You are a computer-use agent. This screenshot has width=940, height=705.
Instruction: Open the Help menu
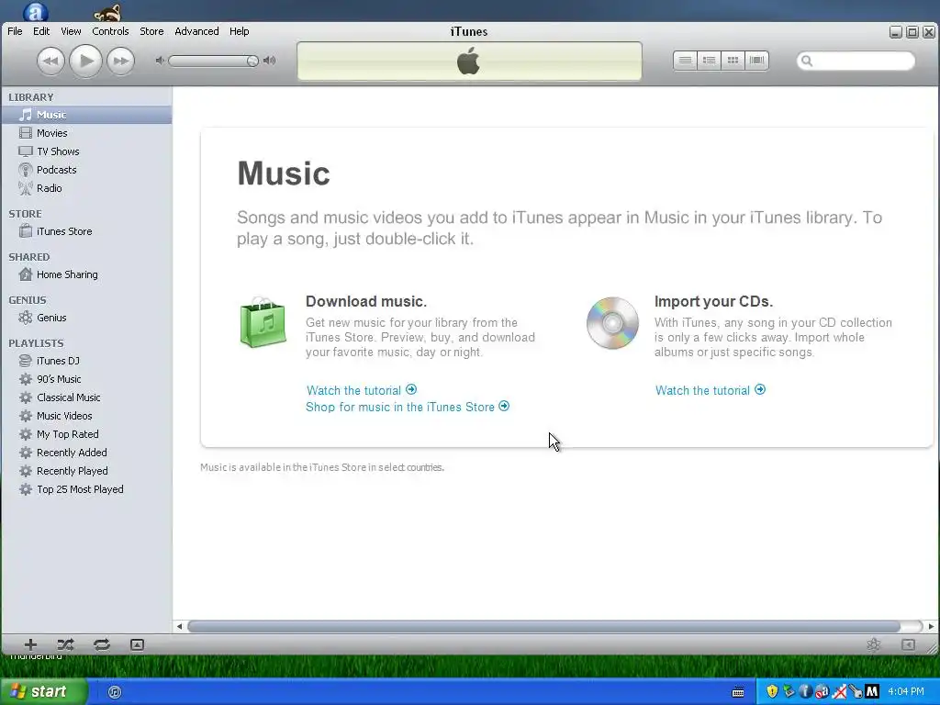pyautogui.click(x=240, y=31)
